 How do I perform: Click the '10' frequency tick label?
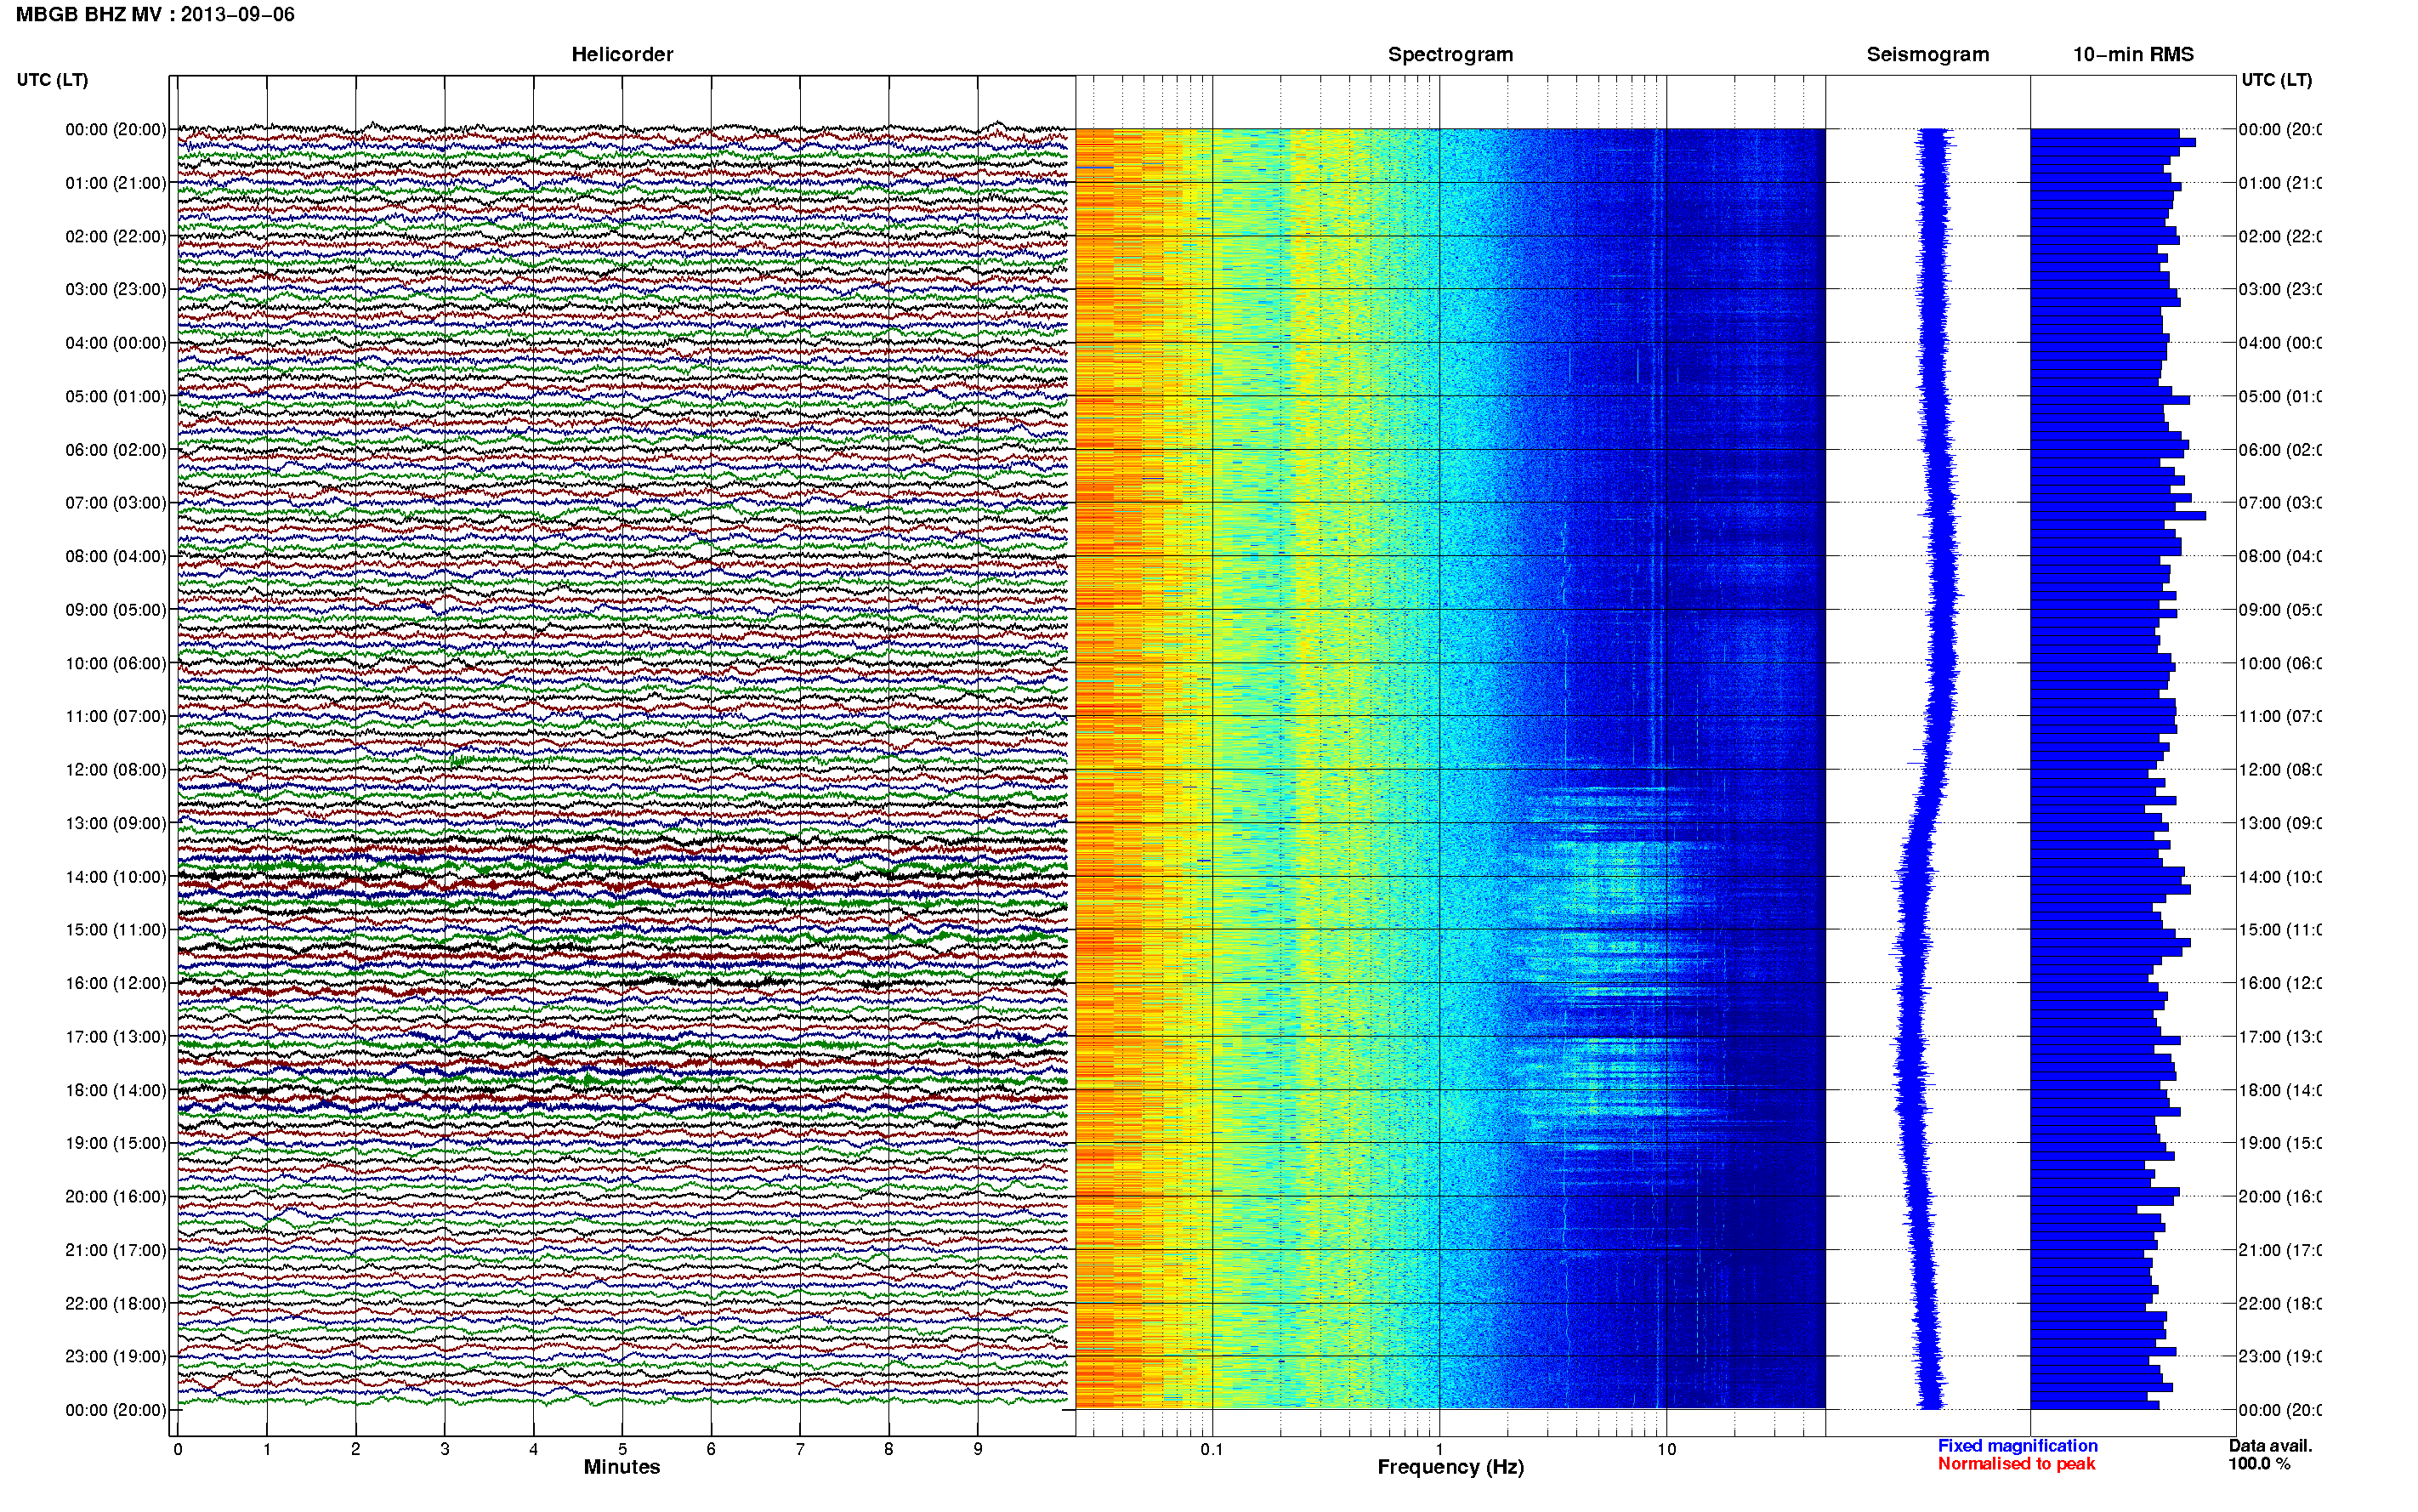1666,1449
